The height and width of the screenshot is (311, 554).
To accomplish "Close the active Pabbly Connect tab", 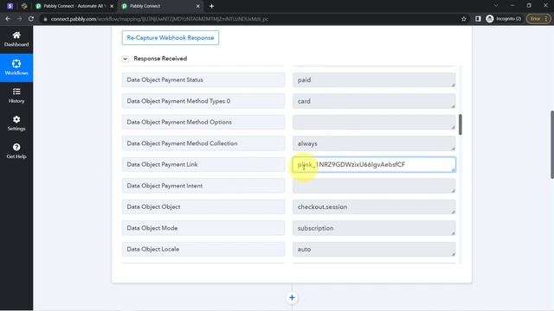I will click(198, 6).
